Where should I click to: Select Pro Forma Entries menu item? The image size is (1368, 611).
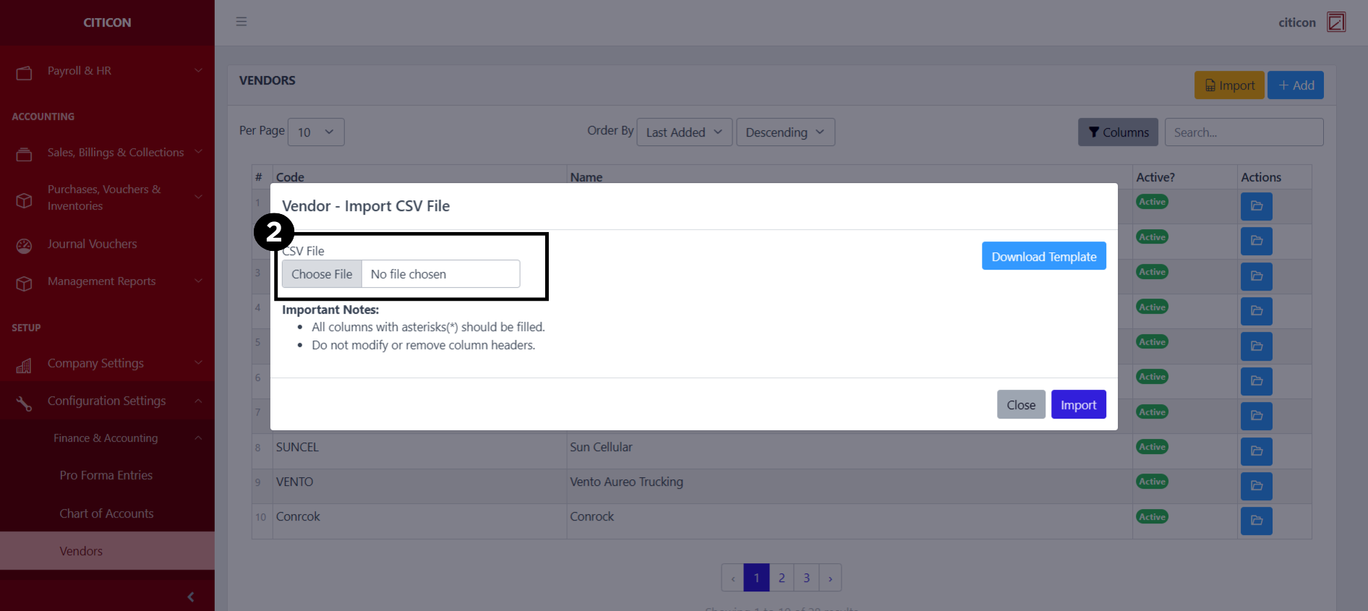pos(106,475)
